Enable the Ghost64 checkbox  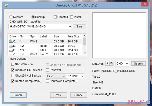click(55, 17)
